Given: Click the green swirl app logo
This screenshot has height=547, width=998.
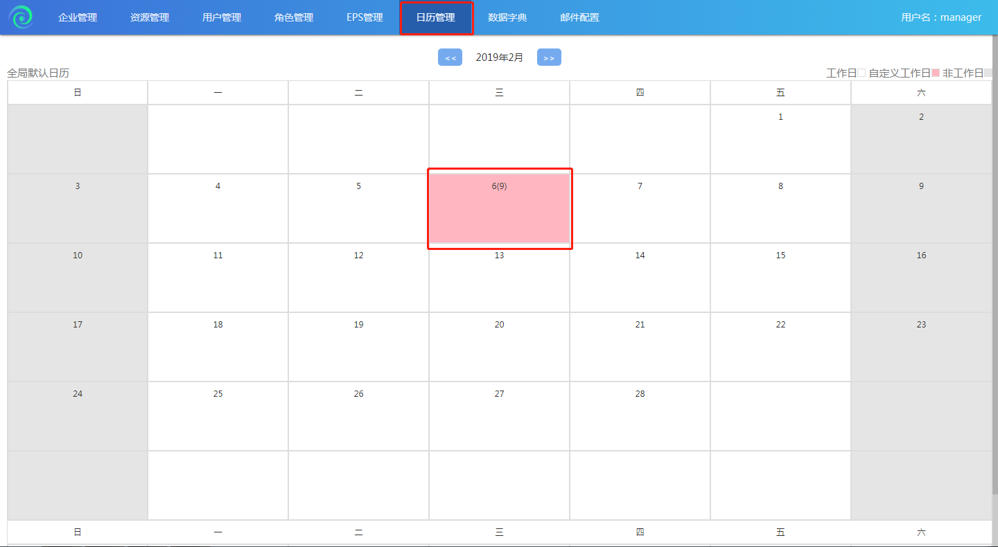Looking at the screenshot, I should coord(21,17).
